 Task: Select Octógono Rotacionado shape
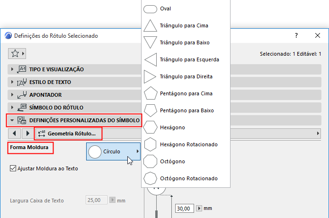tap(186, 178)
